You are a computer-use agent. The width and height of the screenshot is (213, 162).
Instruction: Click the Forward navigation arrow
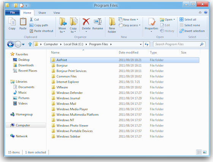(18, 44)
